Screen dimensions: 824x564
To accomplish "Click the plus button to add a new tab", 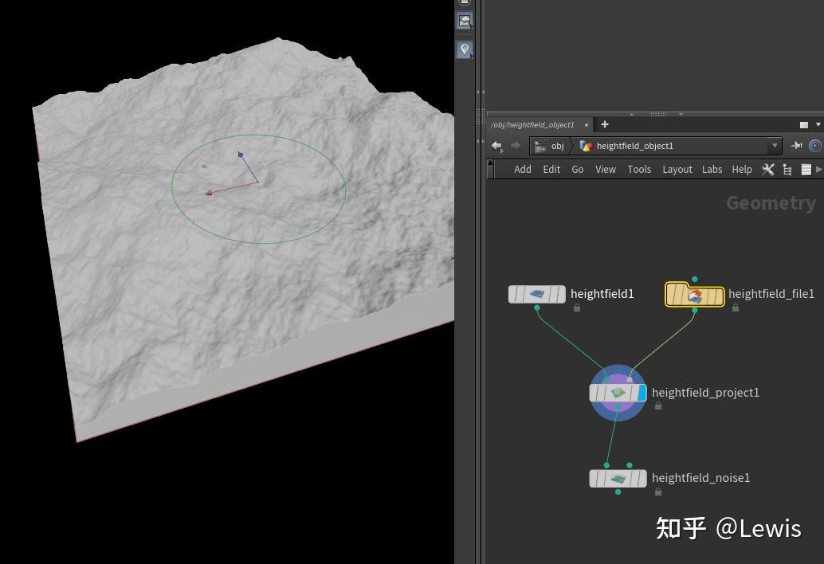I will click(604, 124).
